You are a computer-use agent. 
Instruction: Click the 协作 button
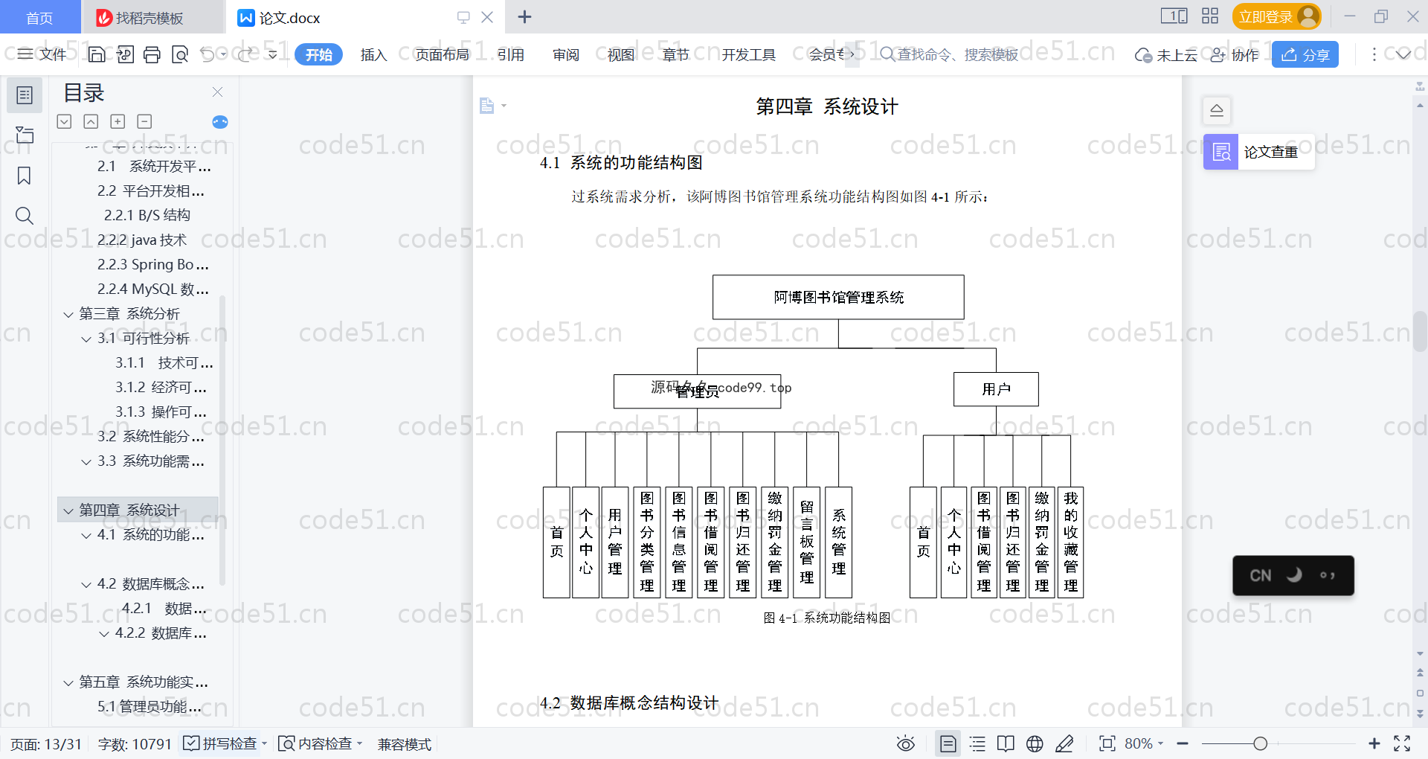1235,55
